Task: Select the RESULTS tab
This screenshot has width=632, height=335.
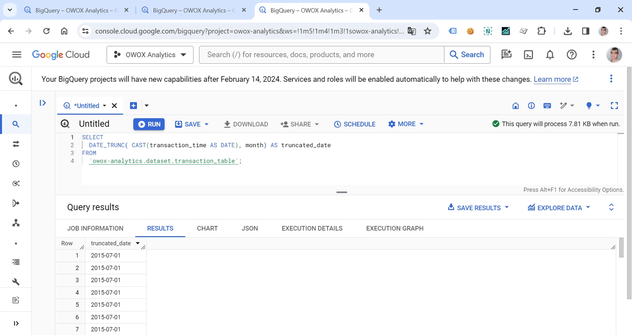Action: pyautogui.click(x=160, y=228)
